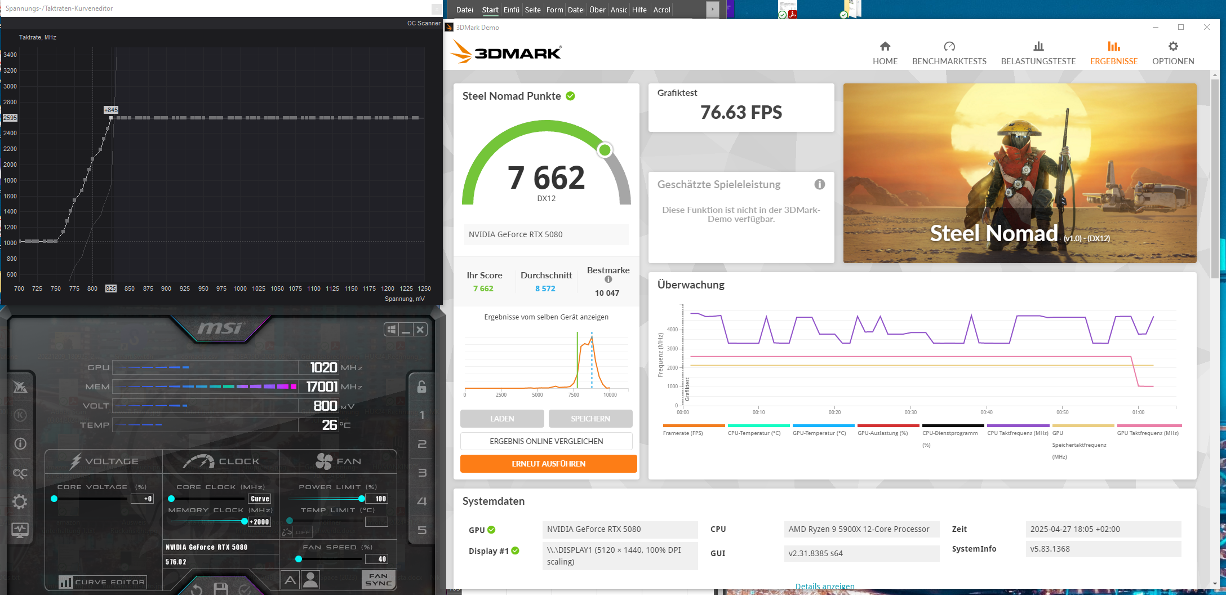Image resolution: width=1226 pixels, height=595 pixels.
Task: Expand ribbon tabs with the right arrow
Action: click(713, 9)
